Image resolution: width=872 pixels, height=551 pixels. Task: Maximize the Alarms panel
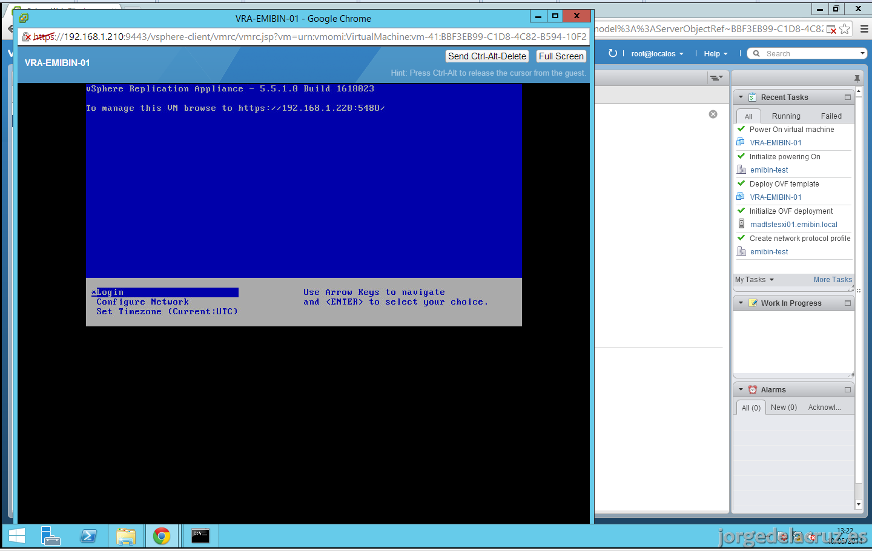848,389
